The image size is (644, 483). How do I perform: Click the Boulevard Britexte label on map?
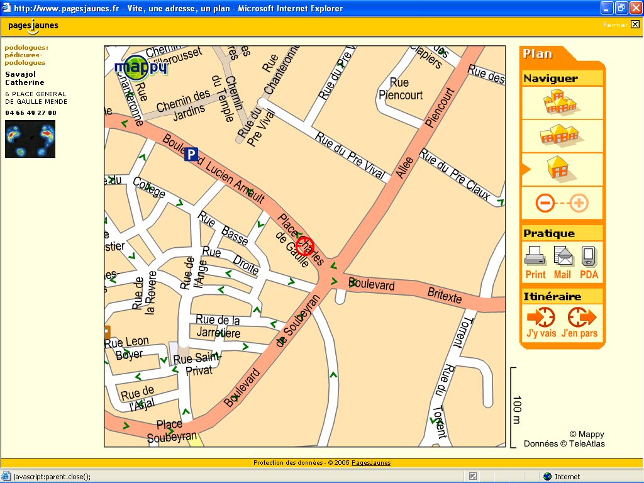[x=405, y=289]
